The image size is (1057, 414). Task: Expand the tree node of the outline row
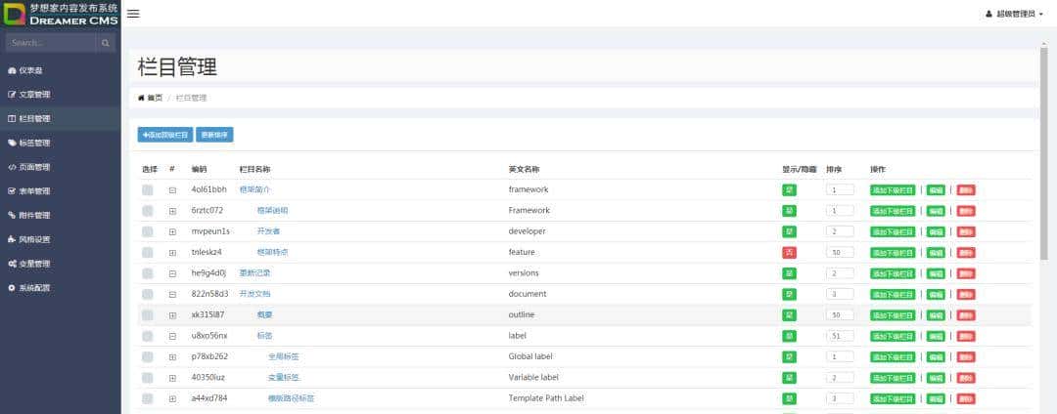tap(172, 315)
